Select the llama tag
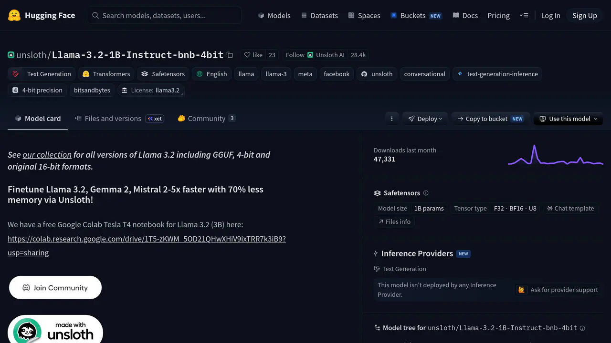The image size is (611, 343). click(246, 74)
